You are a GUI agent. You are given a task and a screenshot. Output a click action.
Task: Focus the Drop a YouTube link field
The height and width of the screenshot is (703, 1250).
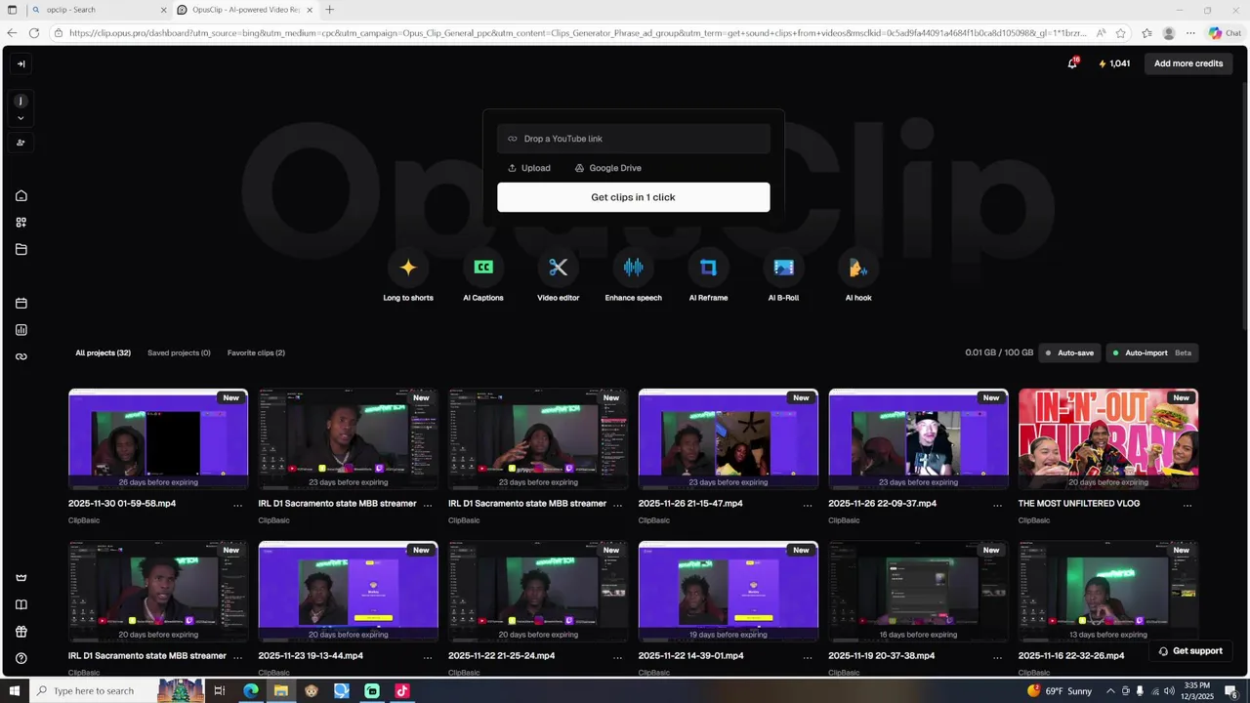click(x=633, y=139)
